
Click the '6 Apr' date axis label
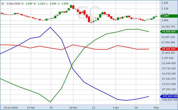pyautogui.click(x=116, y=108)
